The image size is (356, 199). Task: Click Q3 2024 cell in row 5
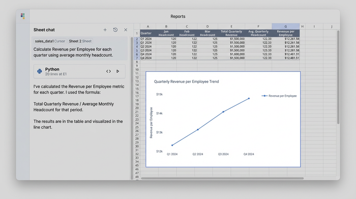(x=148, y=50)
